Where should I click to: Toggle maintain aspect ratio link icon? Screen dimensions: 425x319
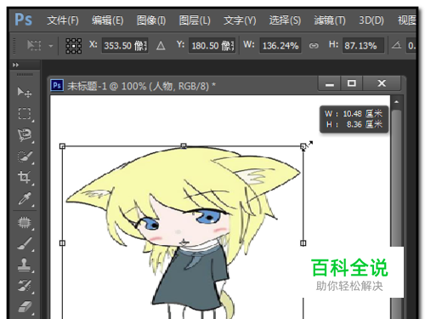coord(314,46)
